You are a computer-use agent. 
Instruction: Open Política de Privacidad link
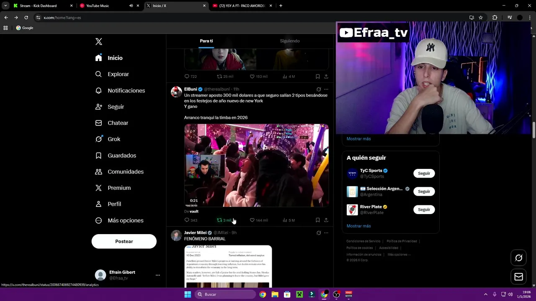point(402,241)
